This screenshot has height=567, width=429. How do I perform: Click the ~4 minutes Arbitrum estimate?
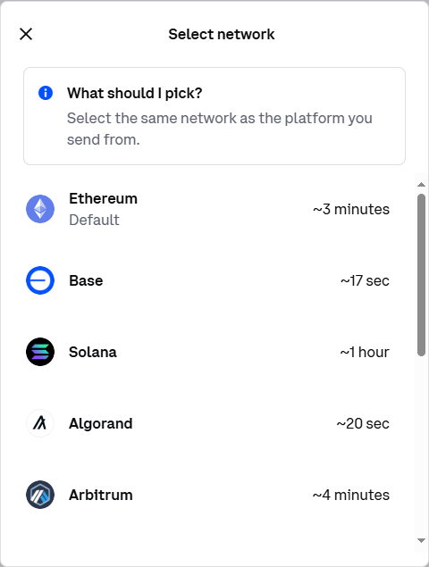[x=351, y=495]
